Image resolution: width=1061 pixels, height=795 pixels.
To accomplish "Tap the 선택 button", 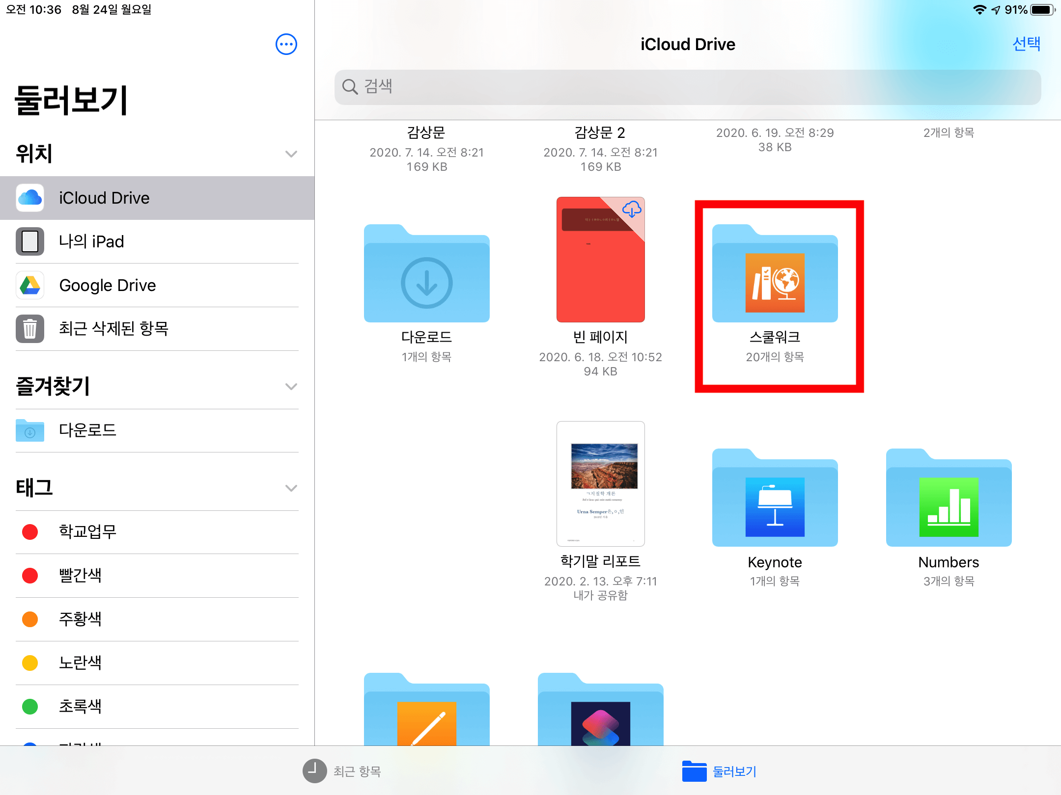I will [1026, 44].
